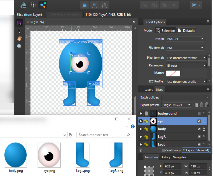Select the Zoom magnifier tool
The image size is (213, 176).
pos(19,46)
